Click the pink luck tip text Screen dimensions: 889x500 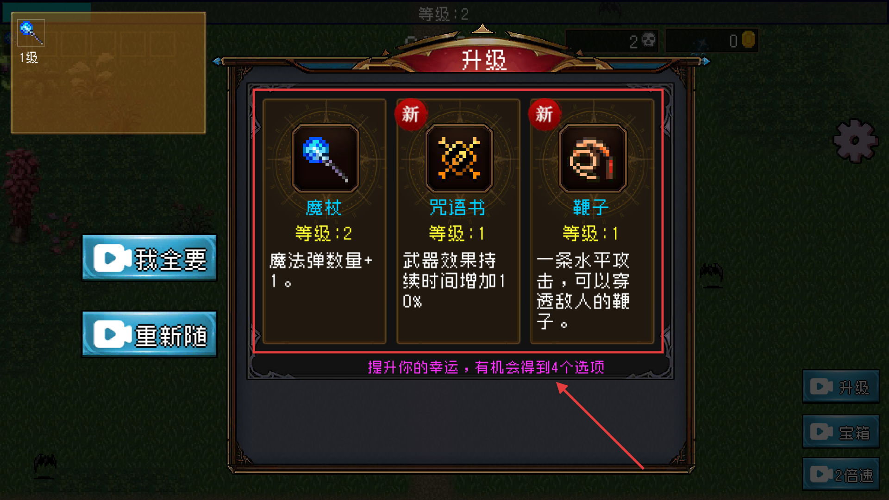coord(486,368)
